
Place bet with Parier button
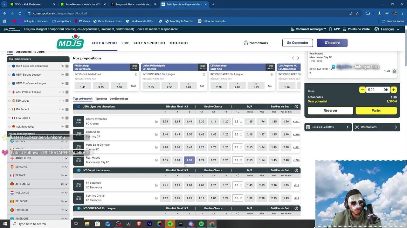[x=376, y=111]
